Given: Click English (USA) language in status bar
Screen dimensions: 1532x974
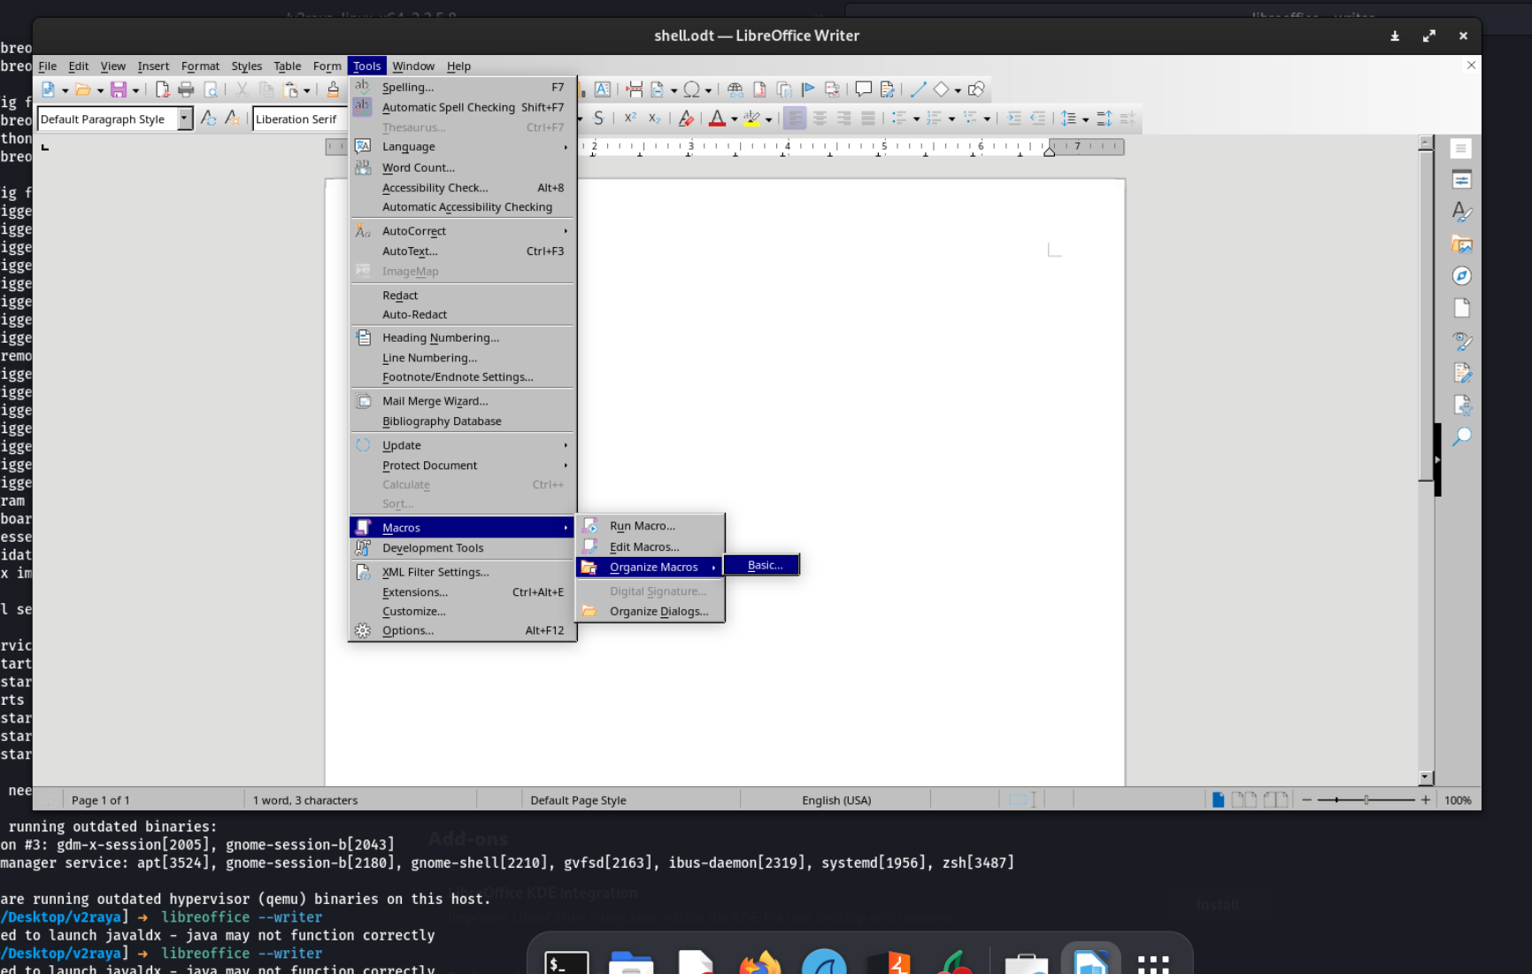Looking at the screenshot, I should (836, 800).
